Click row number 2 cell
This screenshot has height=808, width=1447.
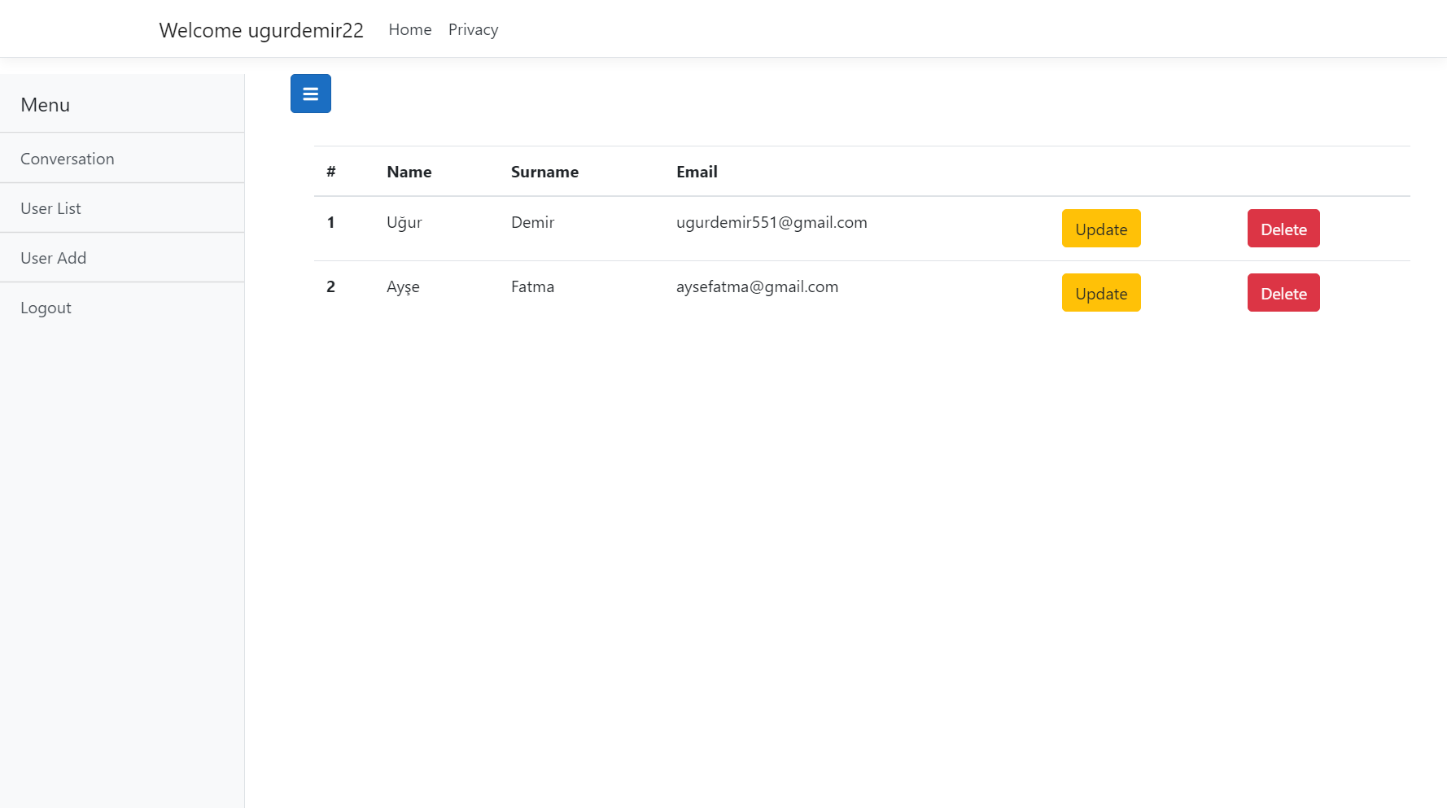tap(330, 286)
